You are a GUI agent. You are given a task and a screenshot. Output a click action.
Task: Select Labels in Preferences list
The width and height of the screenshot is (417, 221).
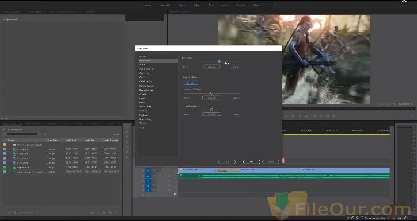[142, 98]
